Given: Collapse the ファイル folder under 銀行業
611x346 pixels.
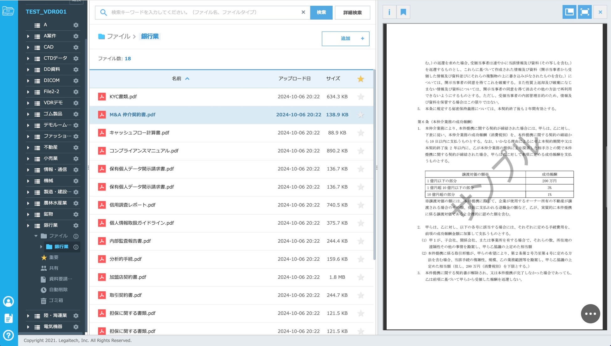Looking at the screenshot, I should (36, 236).
